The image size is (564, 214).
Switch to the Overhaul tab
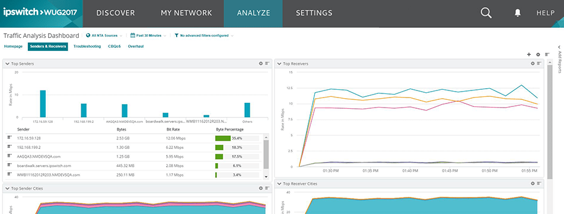click(136, 46)
